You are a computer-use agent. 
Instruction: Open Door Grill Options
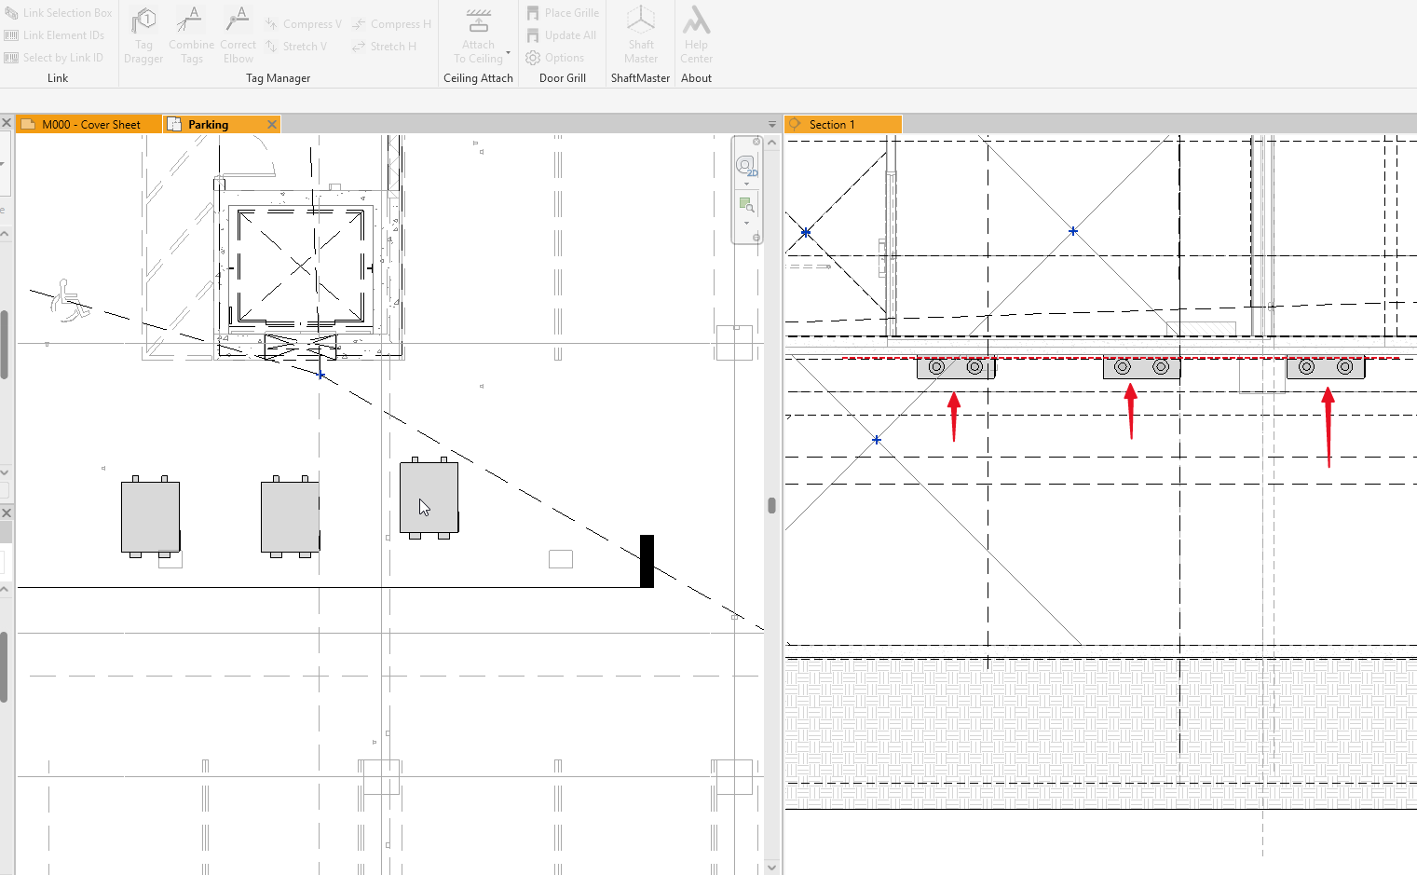point(554,58)
